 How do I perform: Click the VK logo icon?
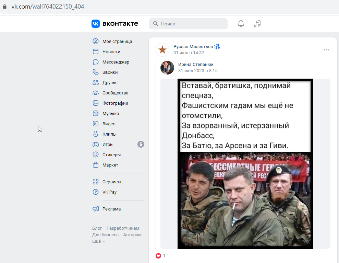(x=96, y=24)
